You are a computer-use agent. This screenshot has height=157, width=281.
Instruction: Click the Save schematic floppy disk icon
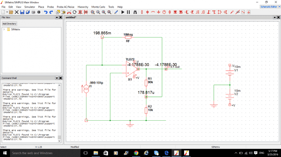(x=22, y=12)
